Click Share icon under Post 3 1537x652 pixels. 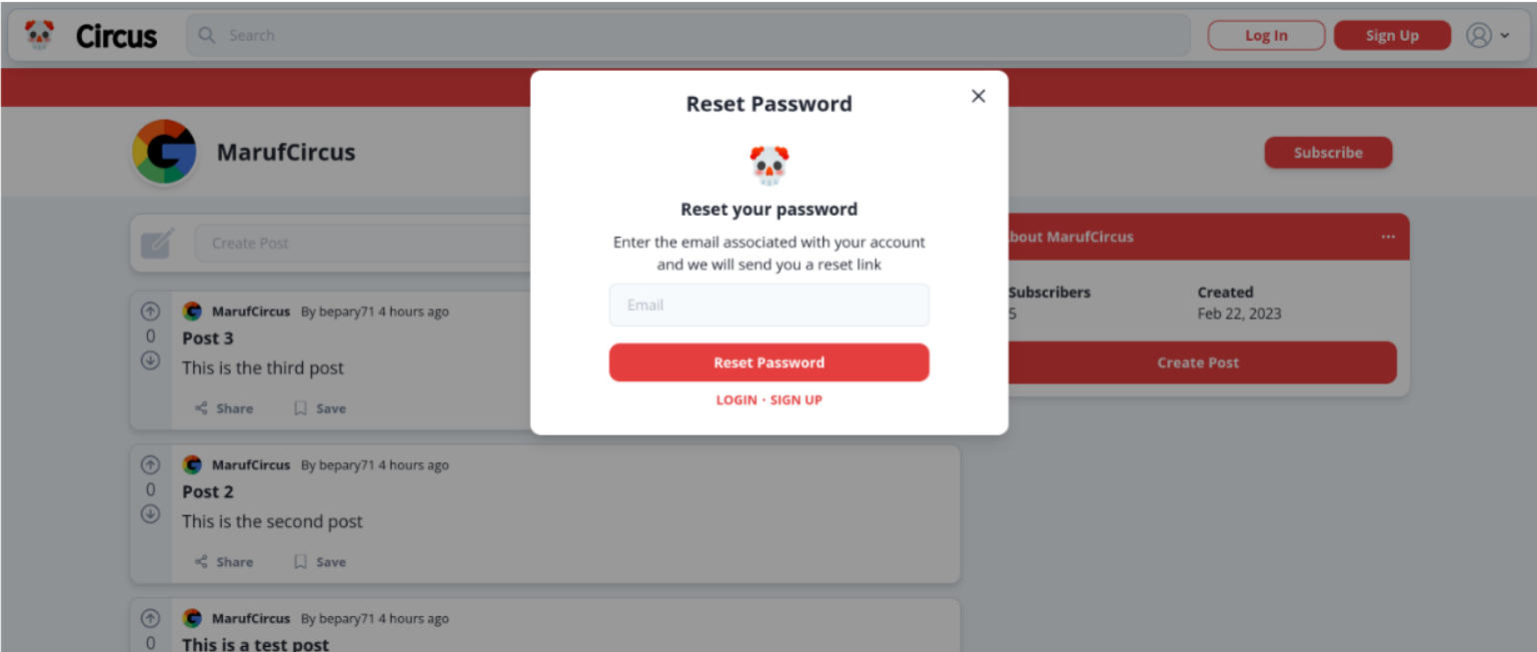pyautogui.click(x=202, y=408)
